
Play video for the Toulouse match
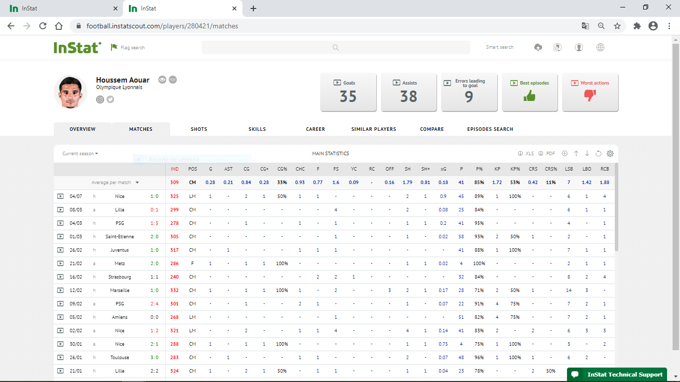pyautogui.click(x=60, y=358)
